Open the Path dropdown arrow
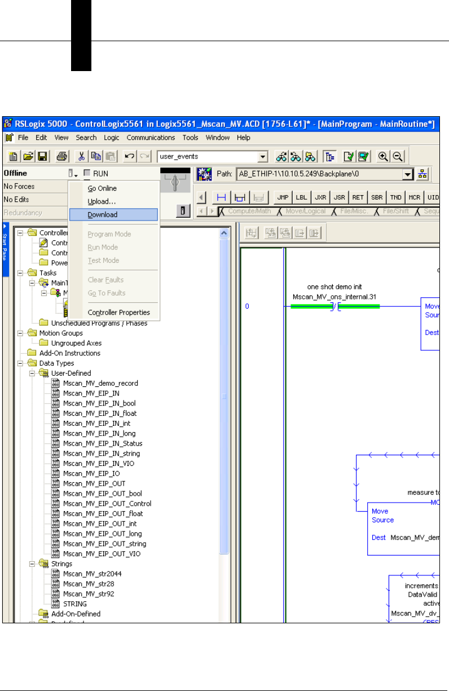The width and height of the screenshot is (449, 691). click(408, 174)
